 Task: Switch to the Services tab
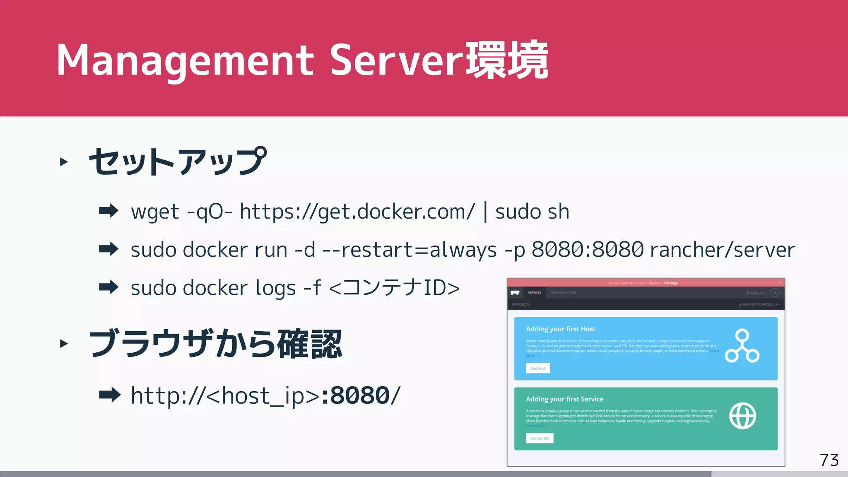(x=535, y=293)
